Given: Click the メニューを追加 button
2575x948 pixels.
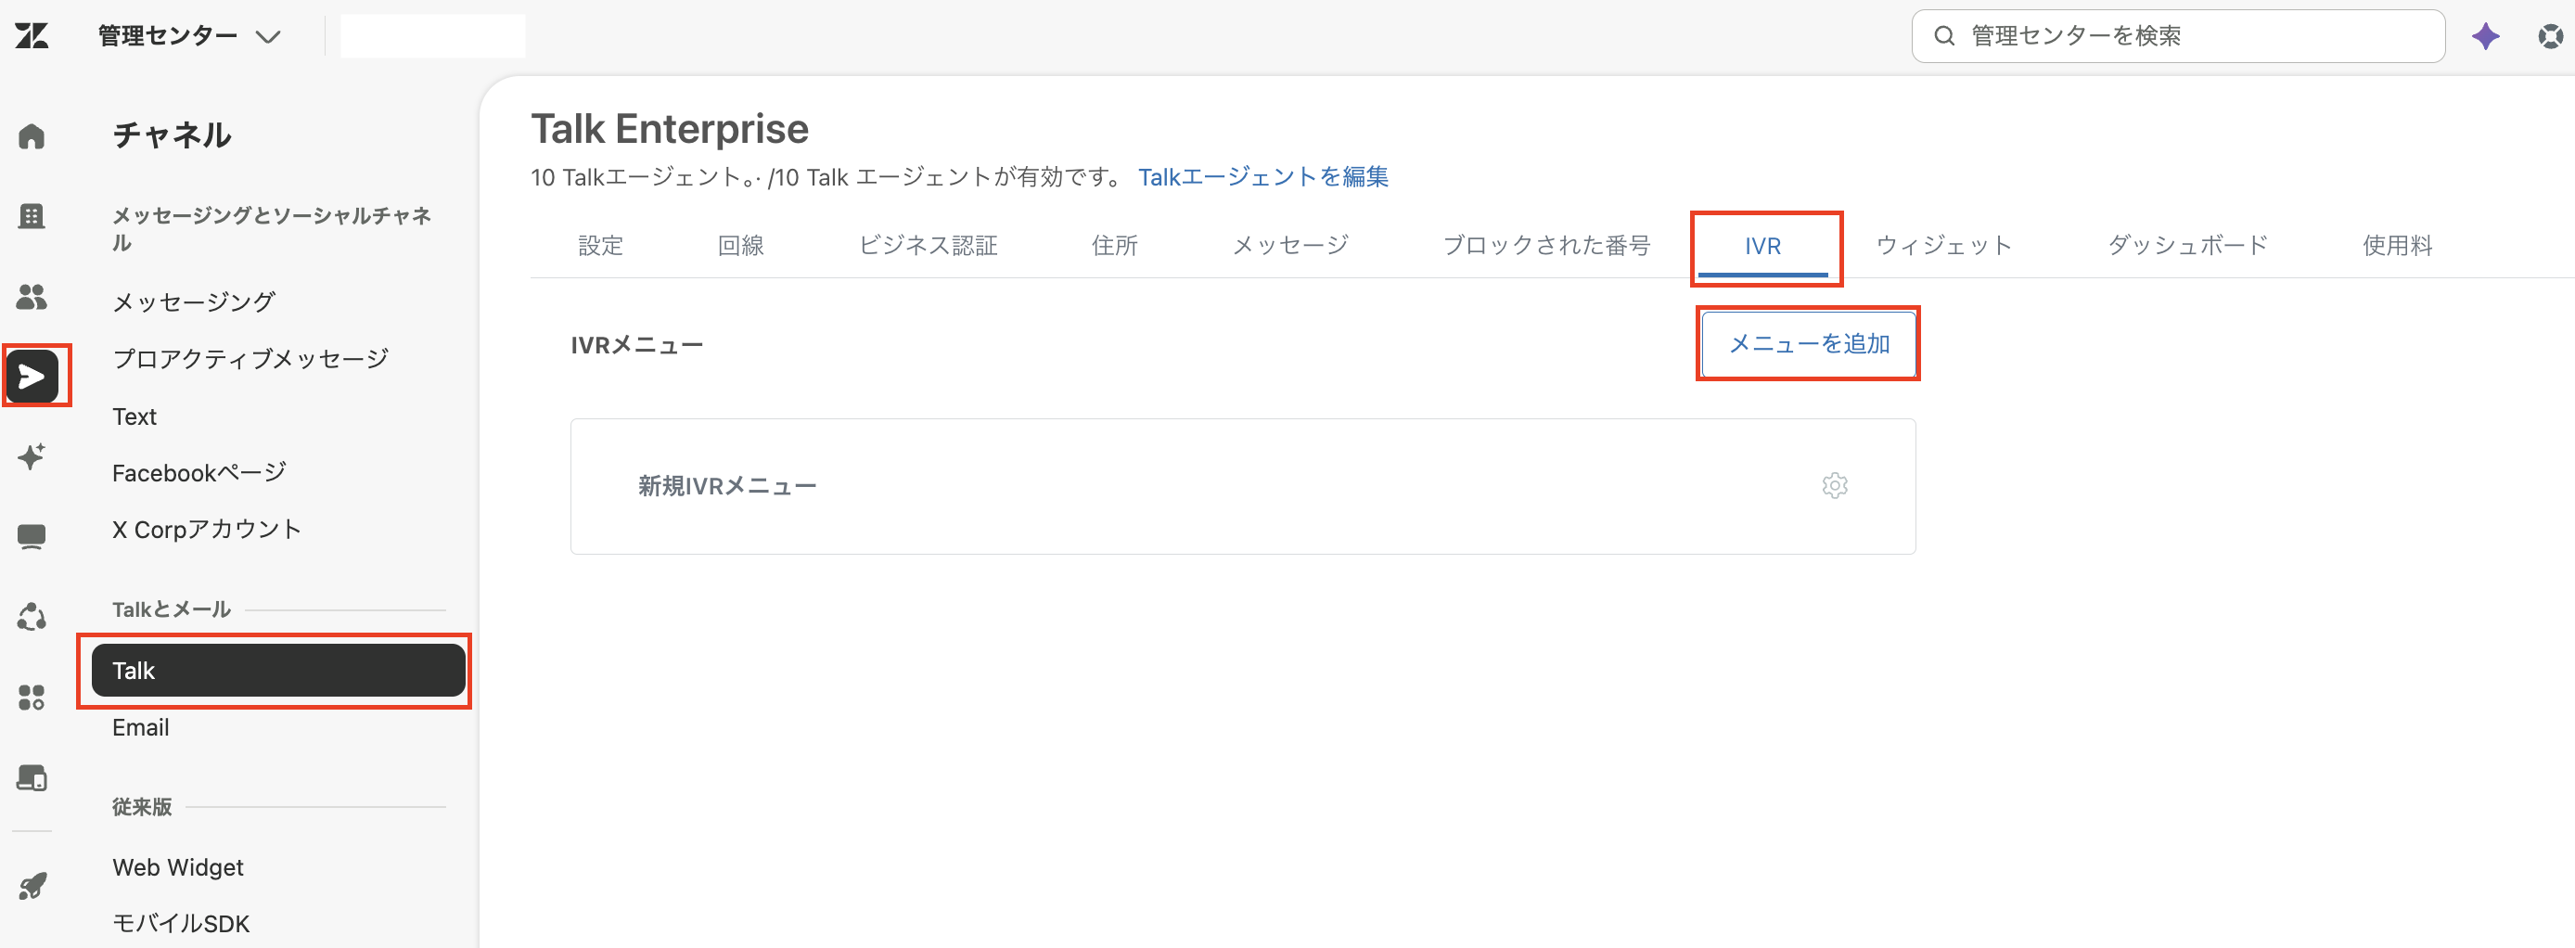Looking at the screenshot, I should (x=1808, y=344).
